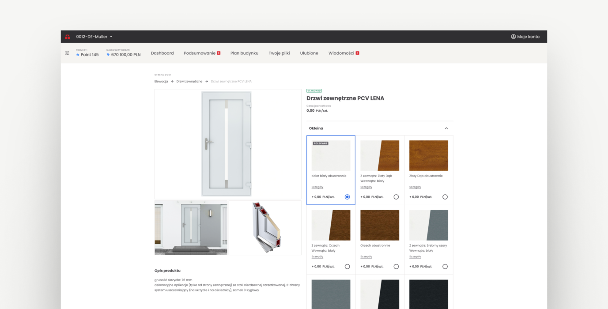Pick the Srebrny szary veneer swatch

[x=428, y=225]
